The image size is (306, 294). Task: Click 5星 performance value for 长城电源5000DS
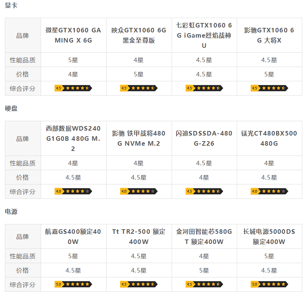click(269, 256)
